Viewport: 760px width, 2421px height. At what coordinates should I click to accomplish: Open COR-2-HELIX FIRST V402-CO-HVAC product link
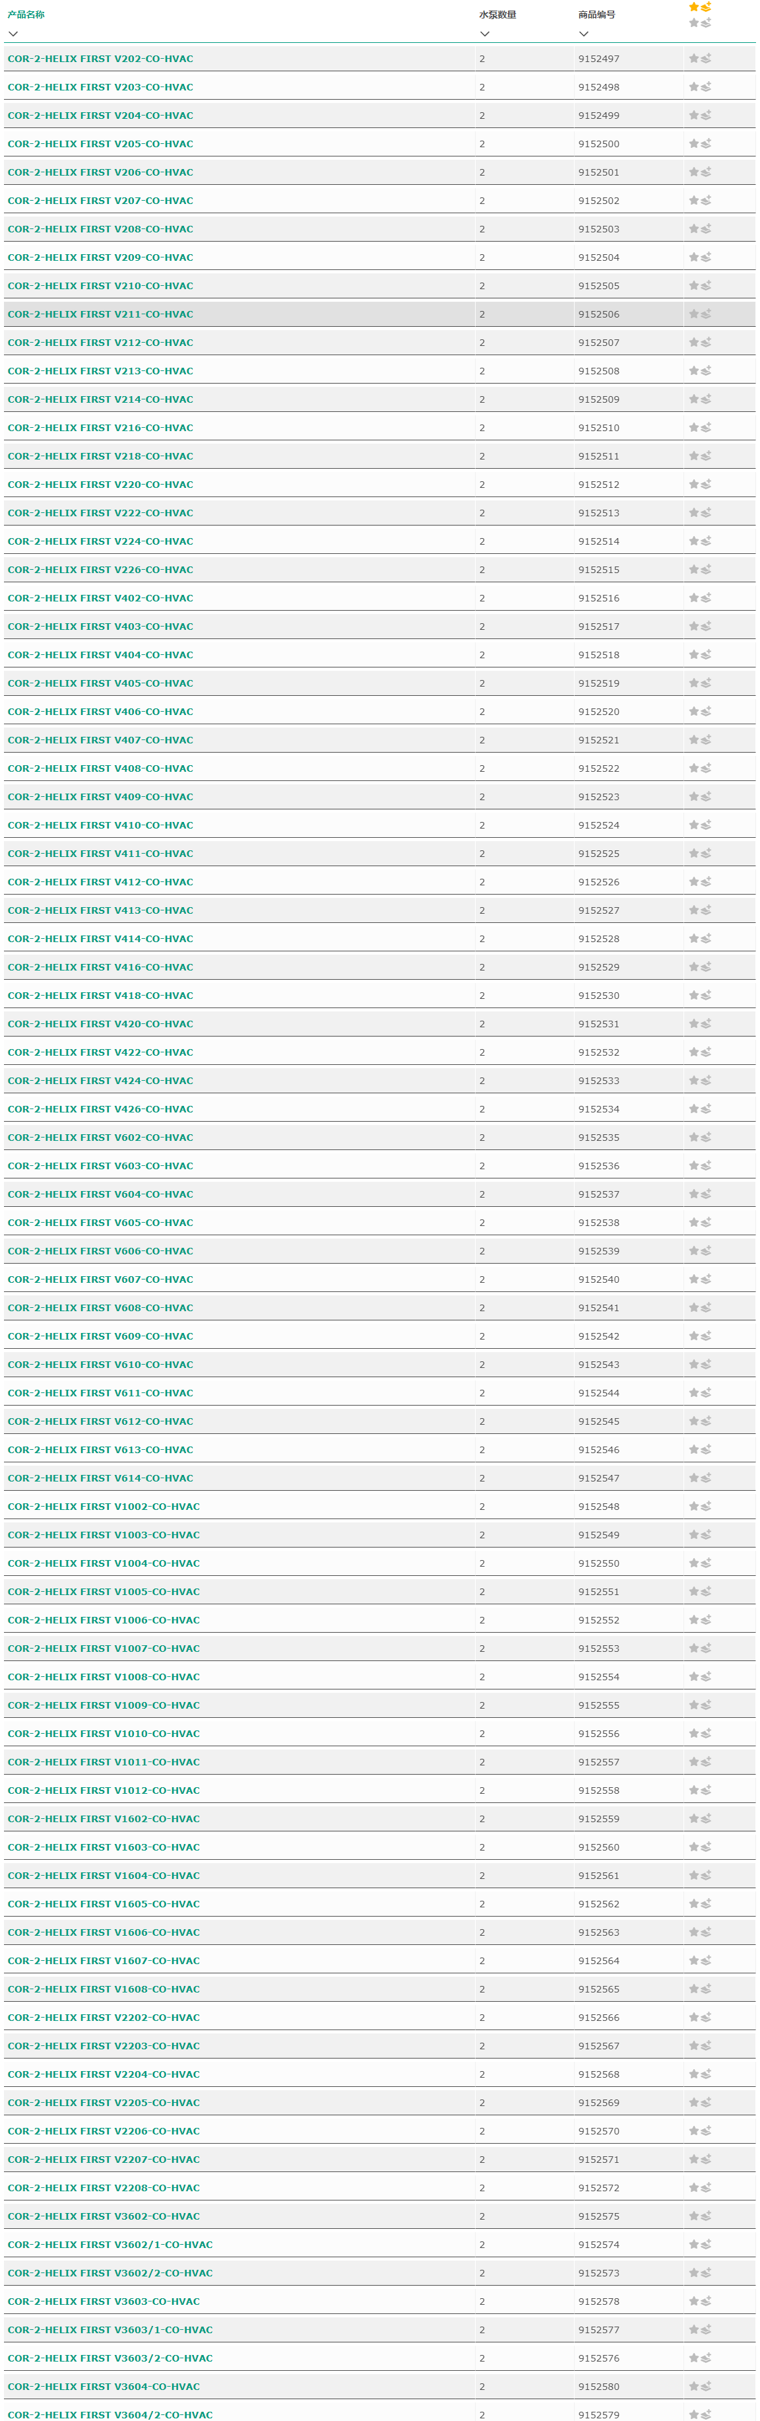pos(100,597)
